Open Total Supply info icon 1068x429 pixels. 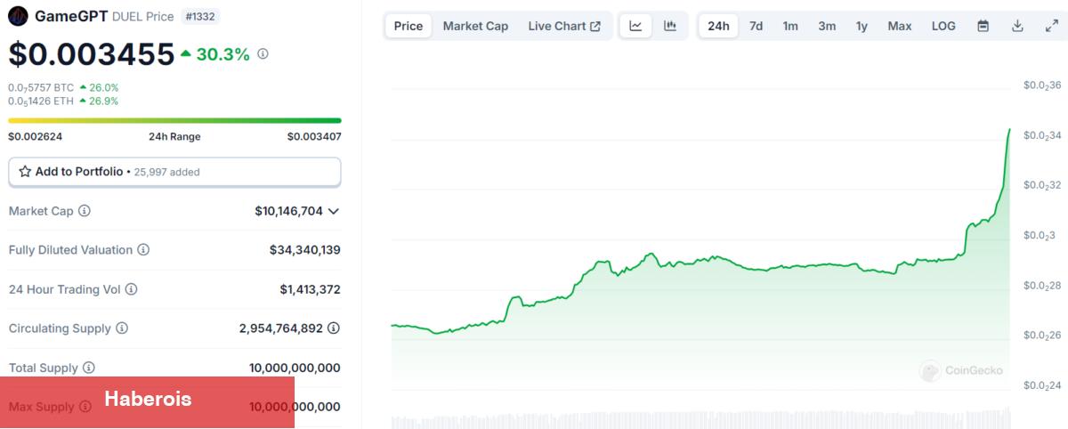89,368
